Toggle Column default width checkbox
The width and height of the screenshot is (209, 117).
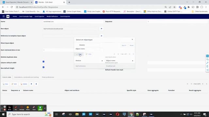pyautogui.click(x=43, y=61)
